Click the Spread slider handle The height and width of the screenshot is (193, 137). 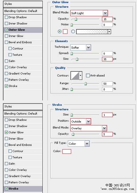click(72, 53)
